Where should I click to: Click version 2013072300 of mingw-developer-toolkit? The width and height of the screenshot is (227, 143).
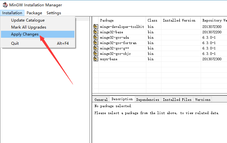[x=212, y=27]
